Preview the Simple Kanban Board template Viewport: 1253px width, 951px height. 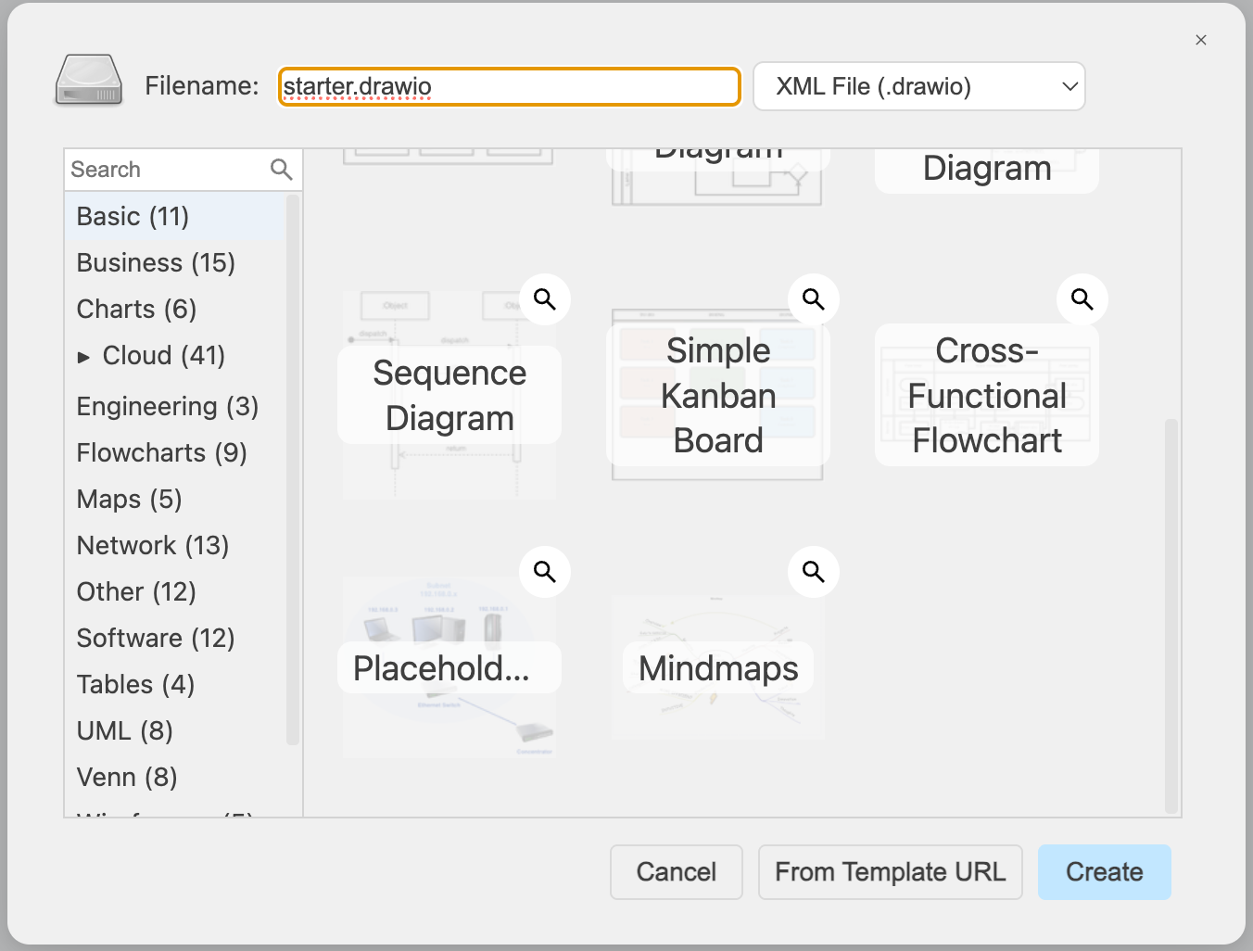tap(814, 299)
